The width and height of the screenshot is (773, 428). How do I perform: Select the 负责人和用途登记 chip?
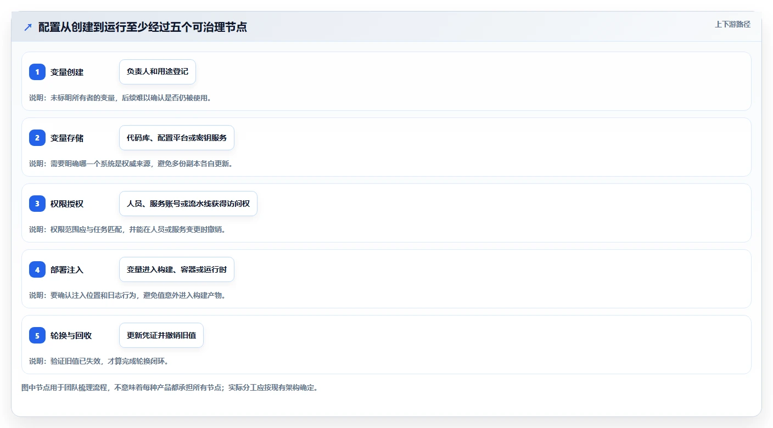[x=158, y=72]
